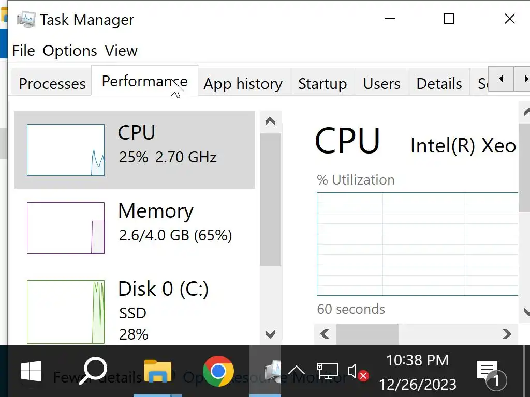The image size is (530, 397).
Task: Open the network status tray icon
Action: coord(328,371)
